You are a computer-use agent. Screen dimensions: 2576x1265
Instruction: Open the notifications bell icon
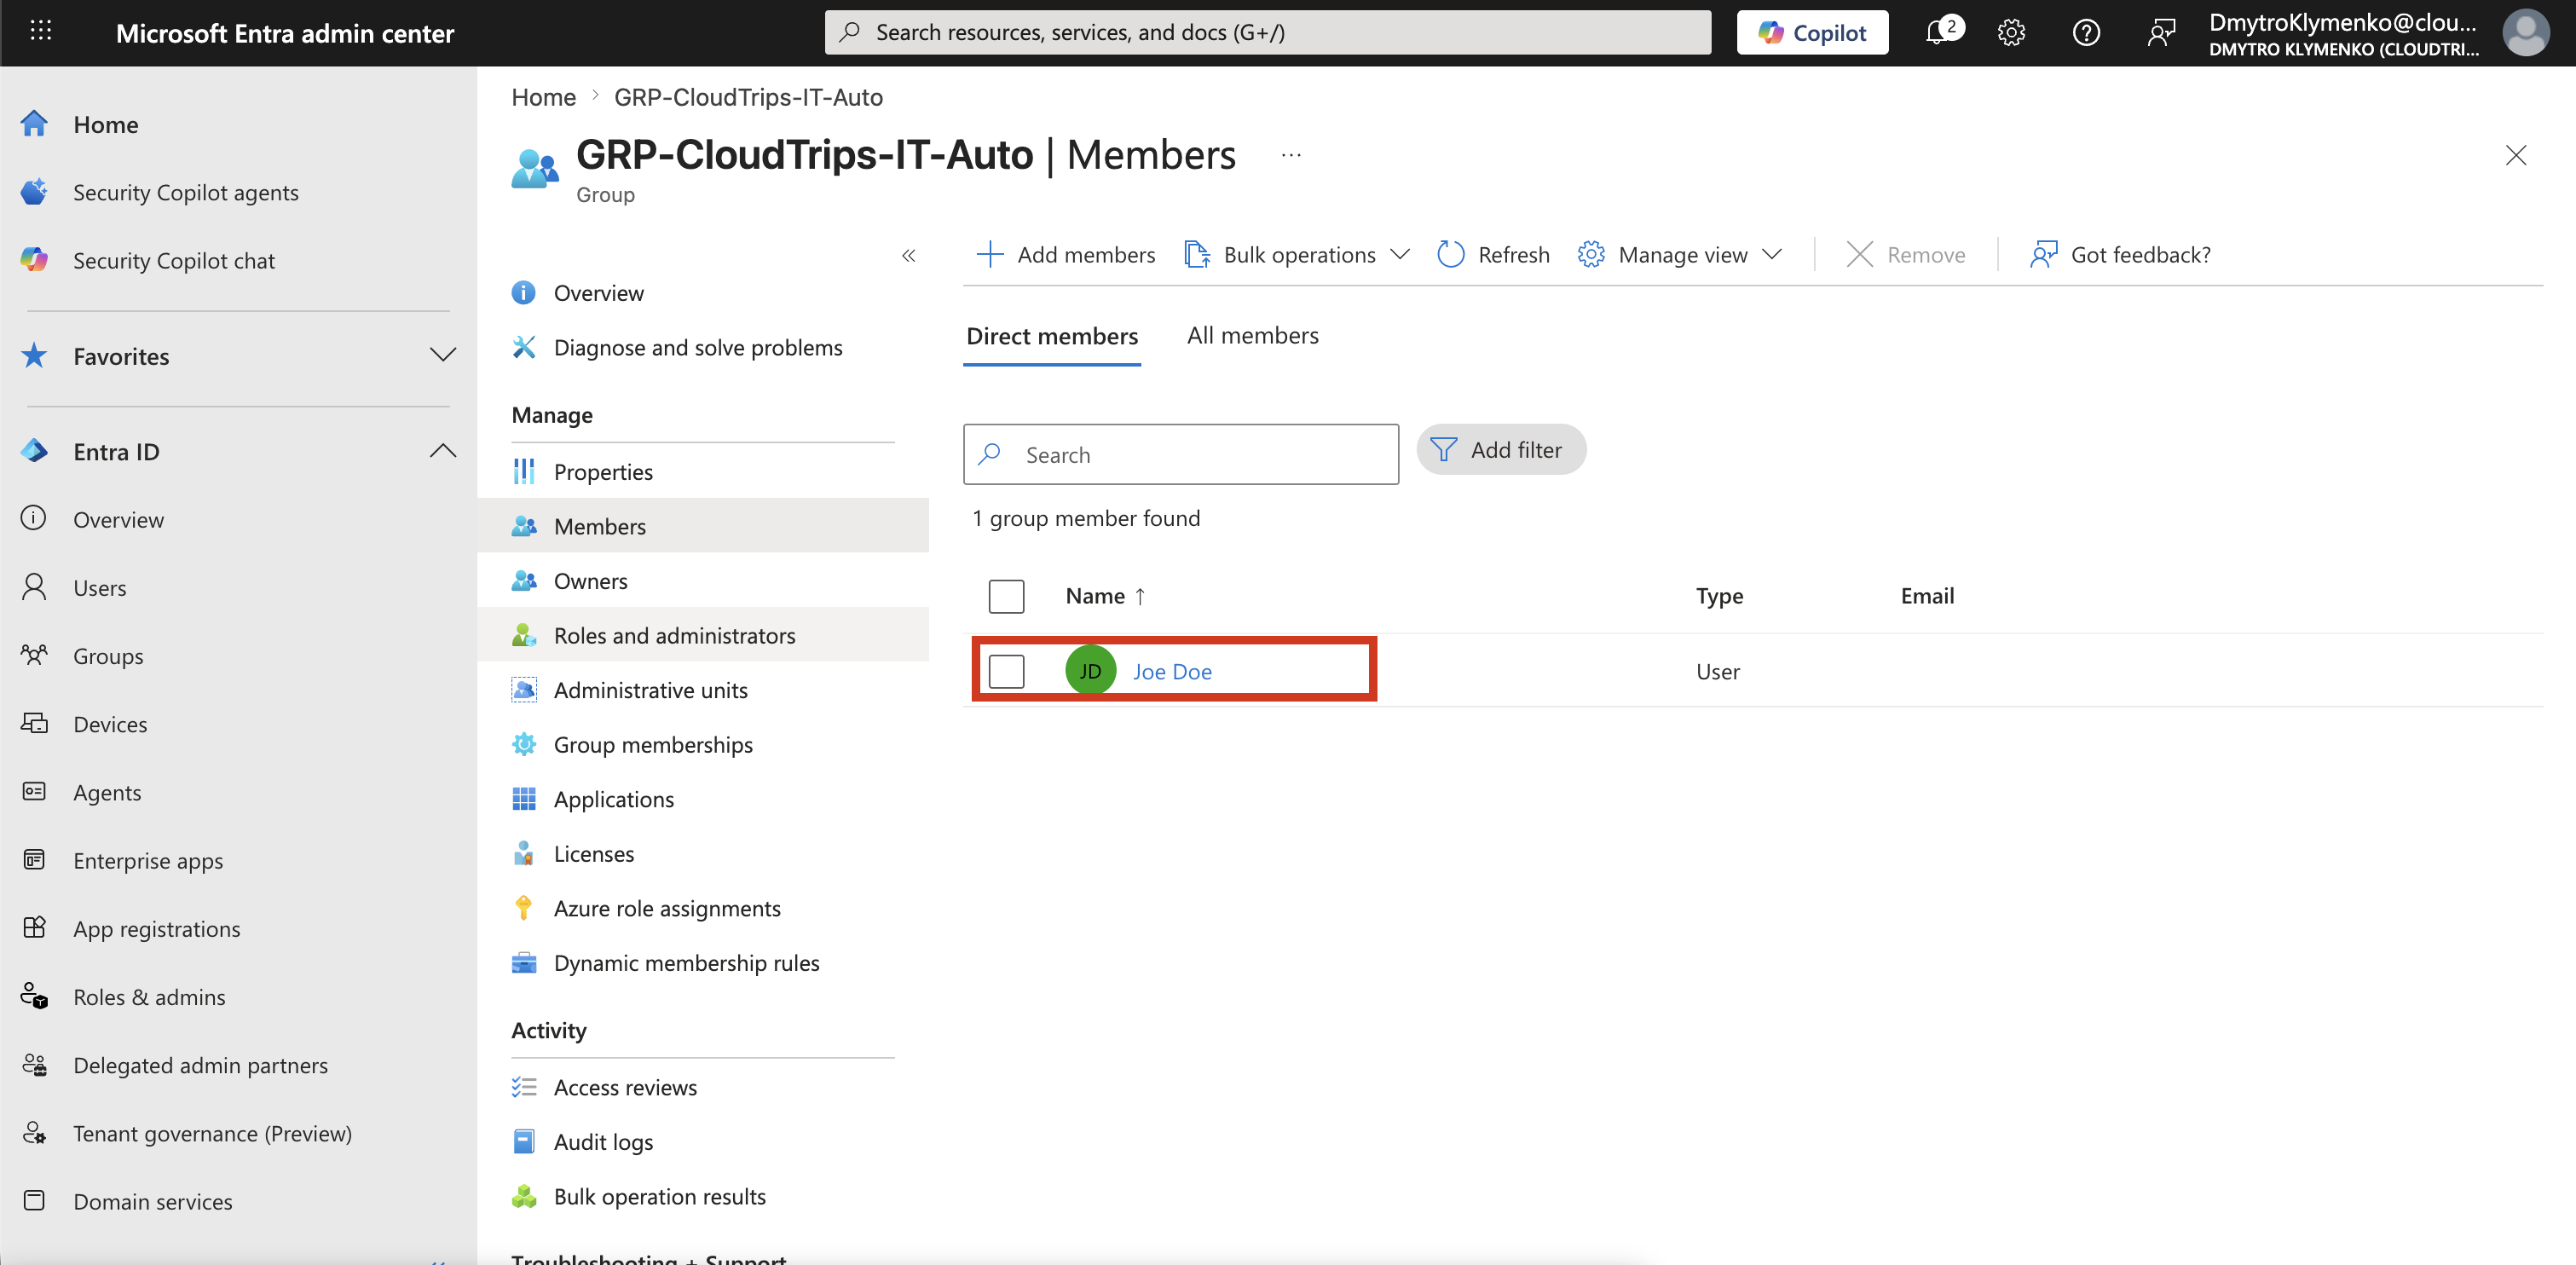[x=1942, y=32]
